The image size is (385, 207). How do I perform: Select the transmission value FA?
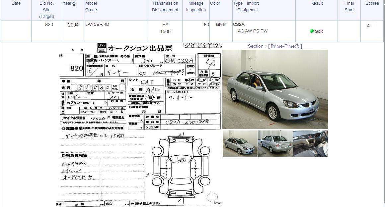(x=165, y=25)
